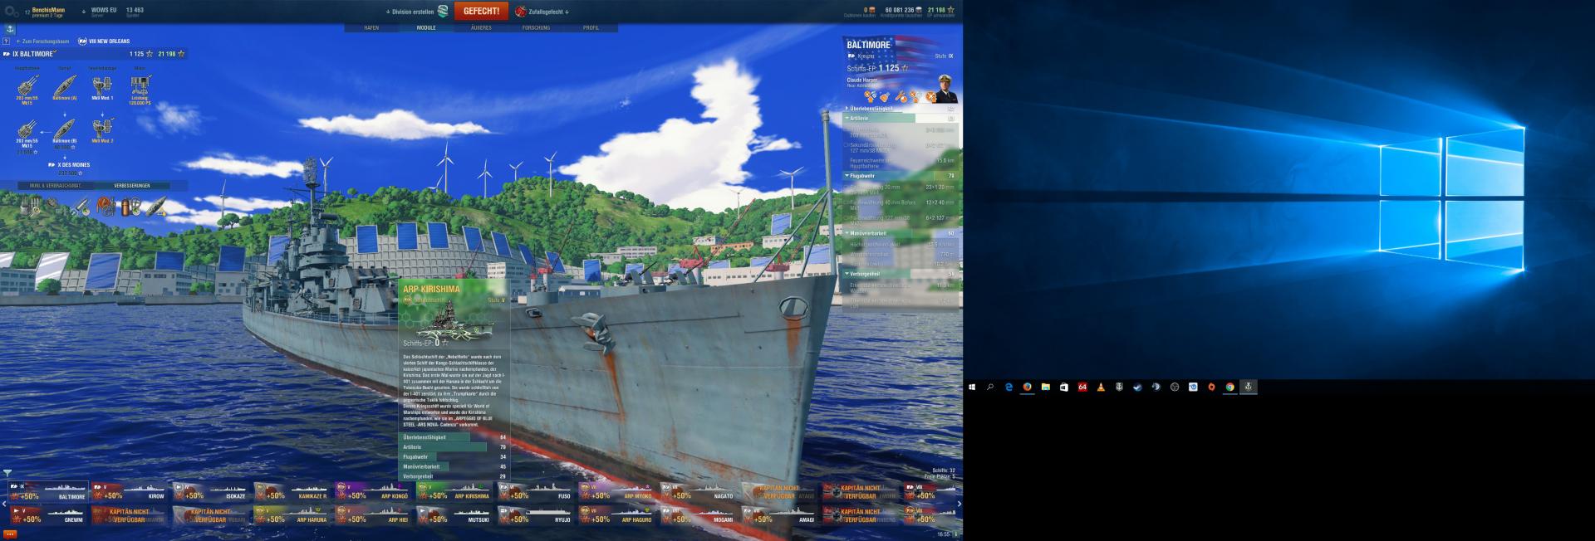Open the question mark help icon
This screenshot has width=1595, height=541.
click(x=7, y=41)
